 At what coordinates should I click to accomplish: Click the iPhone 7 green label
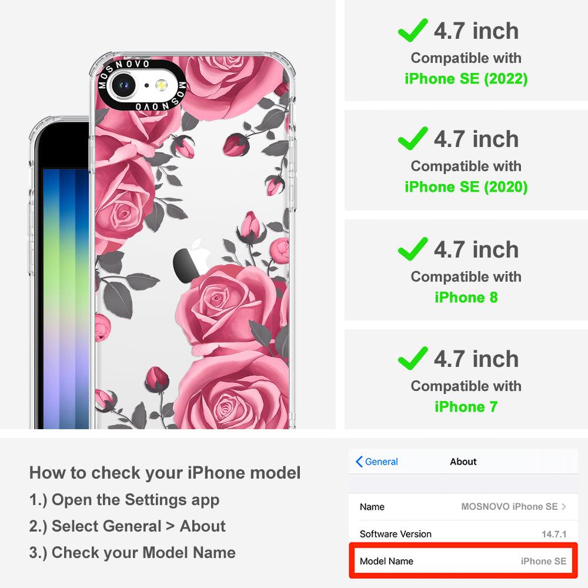pos(466,407)
